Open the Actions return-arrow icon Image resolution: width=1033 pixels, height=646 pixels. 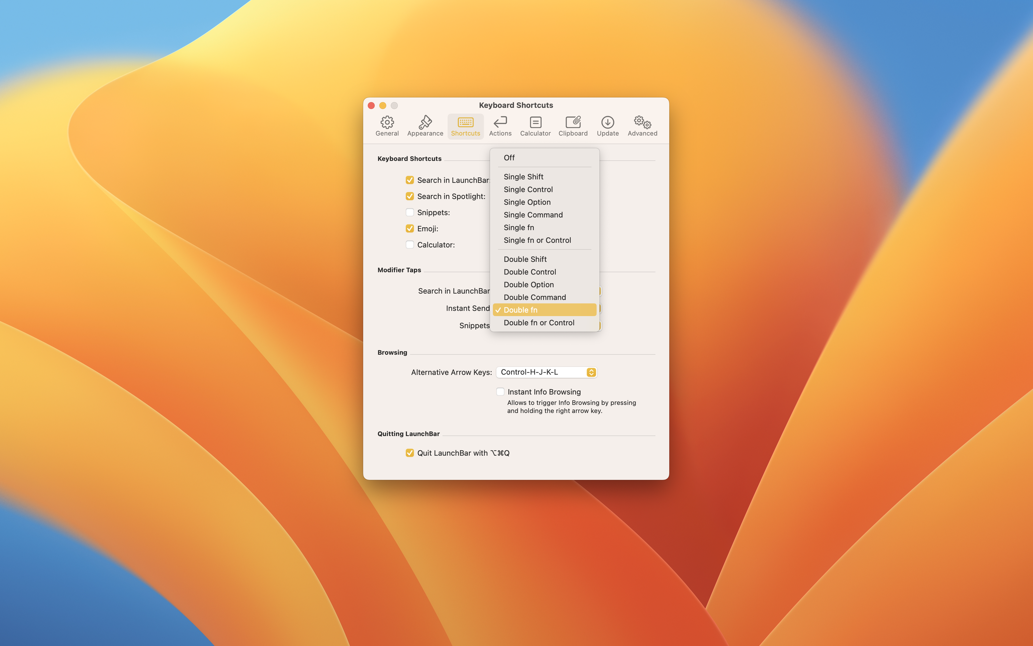500,126
